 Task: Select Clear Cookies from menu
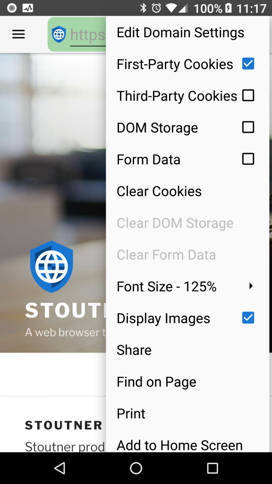click(x=187, y=191)
